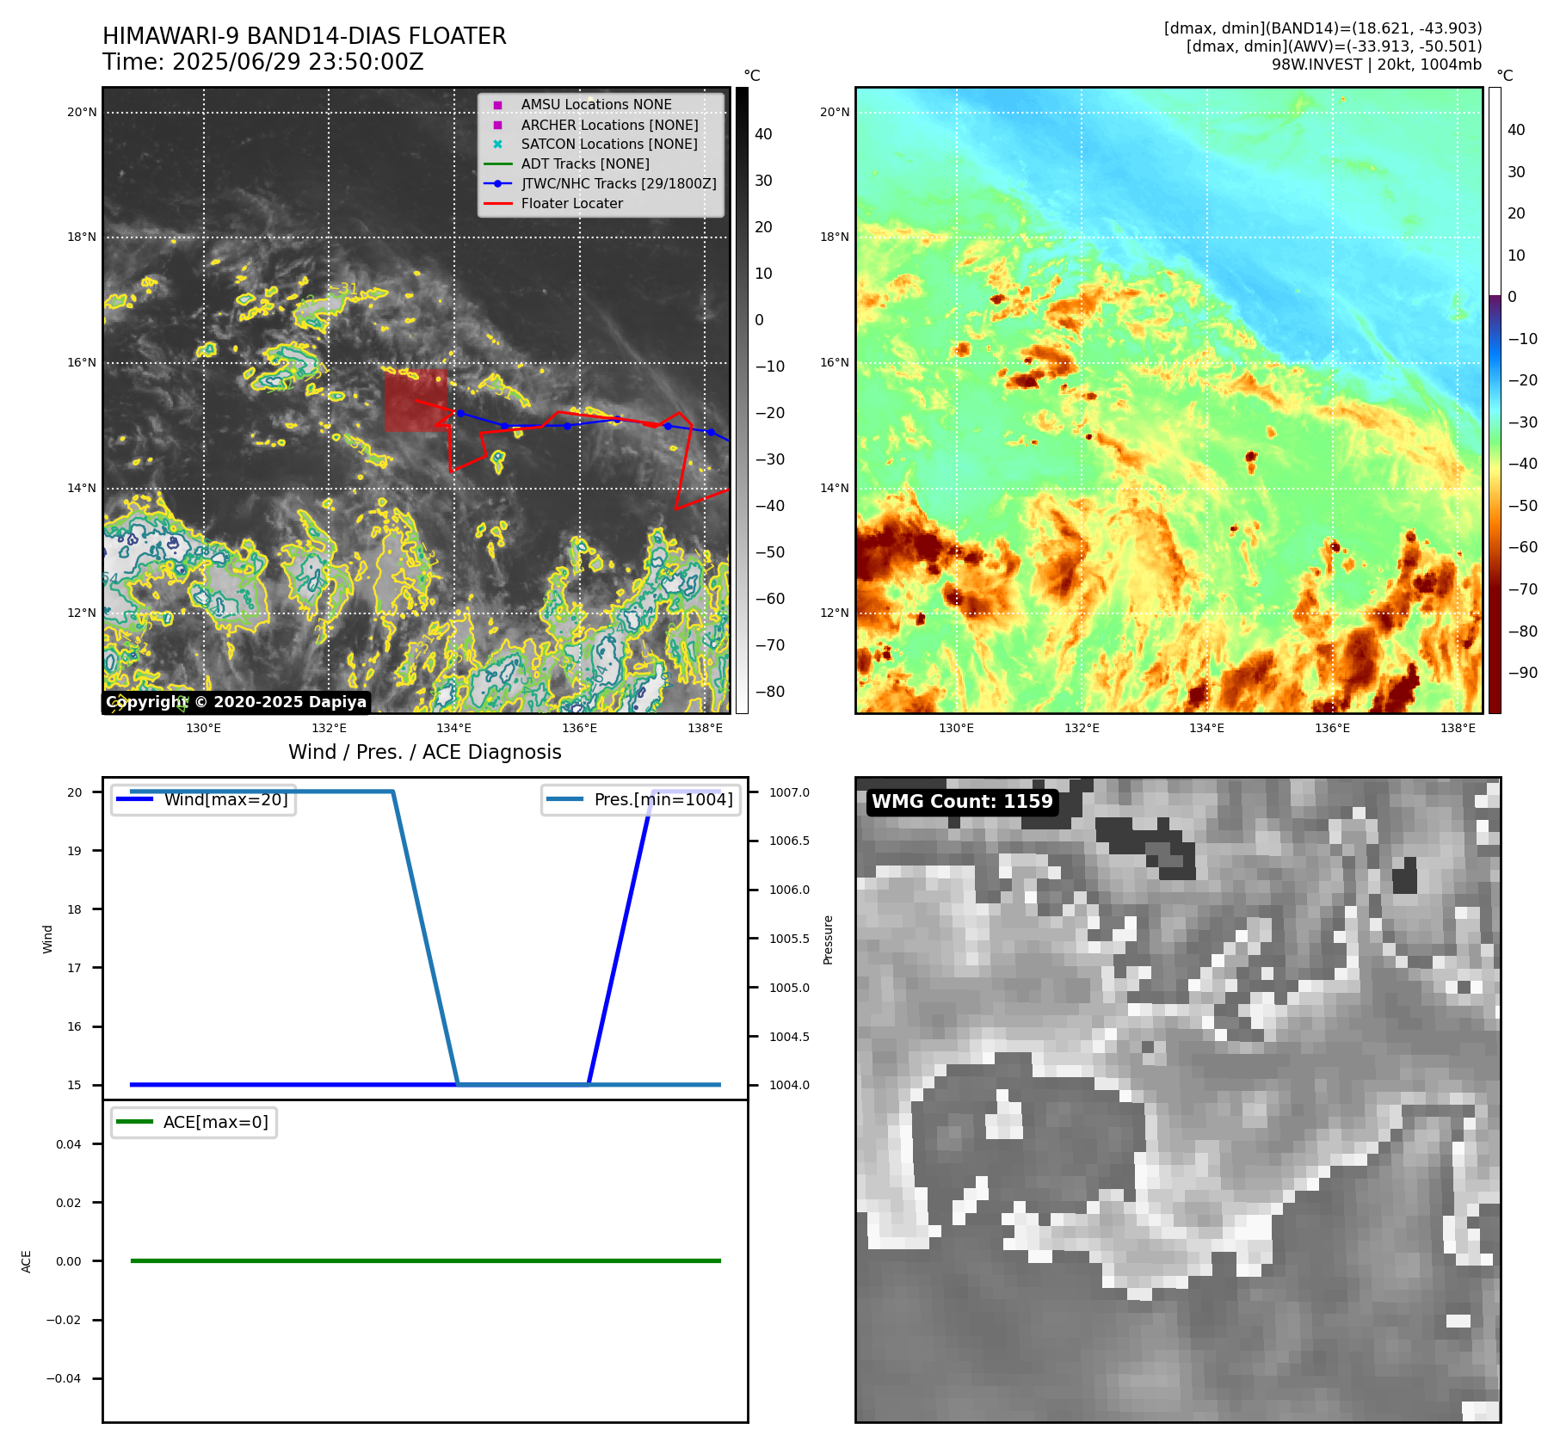Click the 1004.0 tick on the Pressure axis
1560x1454 pixels.
coord(789,1085)
